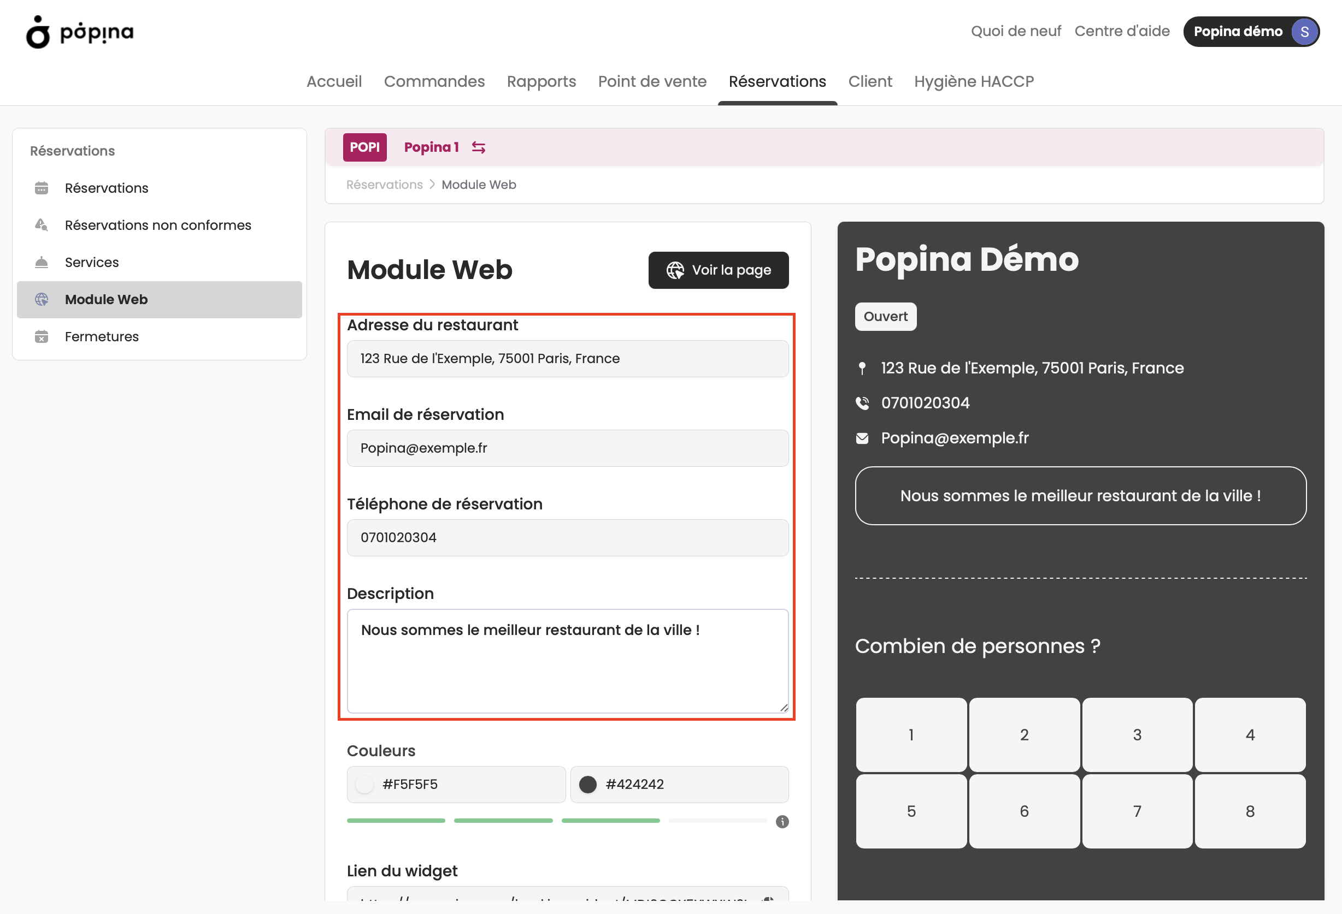This screenshot has width=1342, height=914.
Task: Open the Hygiène HACCP tab
Action: (x=974, y=81)
